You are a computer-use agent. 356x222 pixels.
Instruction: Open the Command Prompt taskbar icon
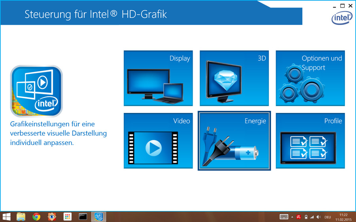[83, 217]
